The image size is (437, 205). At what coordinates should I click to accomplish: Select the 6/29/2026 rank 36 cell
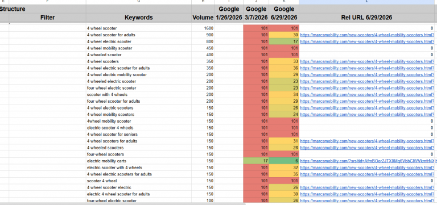[x=284, y=68]
